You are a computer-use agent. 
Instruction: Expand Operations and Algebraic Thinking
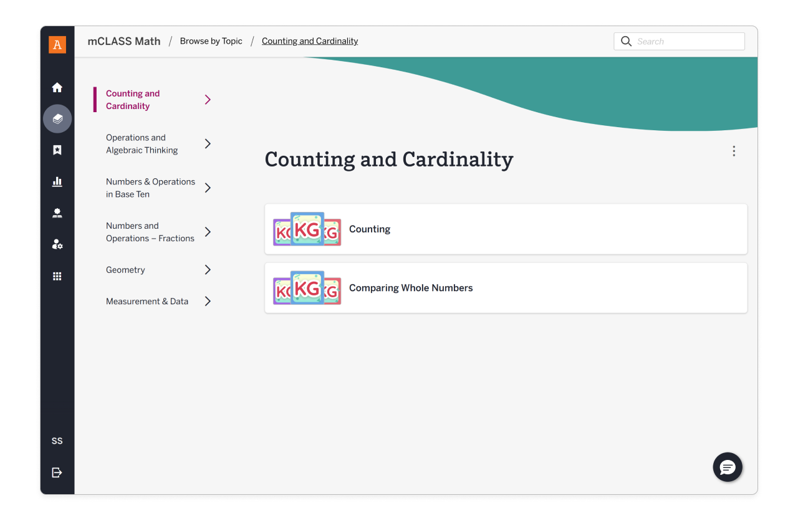pyautogui.click(x=208, y=143)
